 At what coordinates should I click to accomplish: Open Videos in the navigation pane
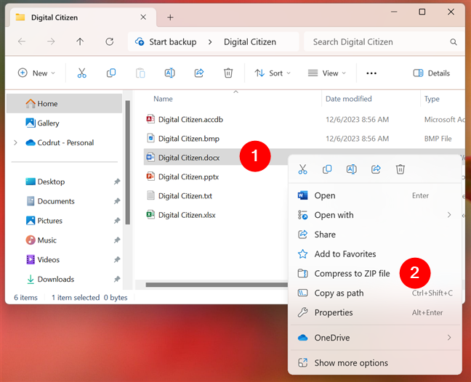pyautogui.click(x=64, y=259)
